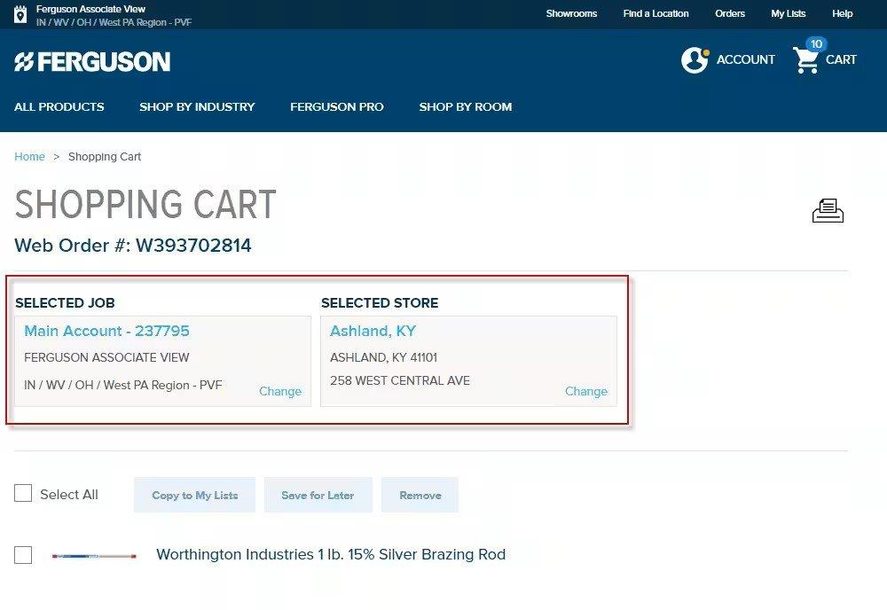This screenshot has width=887, height=610.
Task: Go to Showrooms
Action: (x=571, y=13)
